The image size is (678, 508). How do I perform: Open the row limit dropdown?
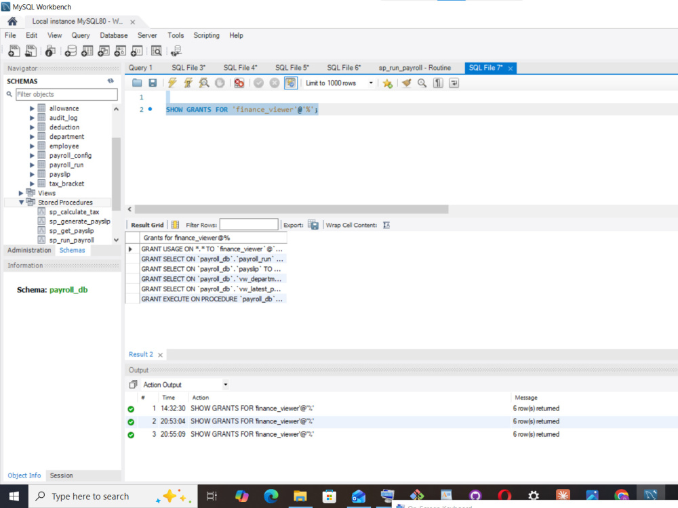coord(371,83)
